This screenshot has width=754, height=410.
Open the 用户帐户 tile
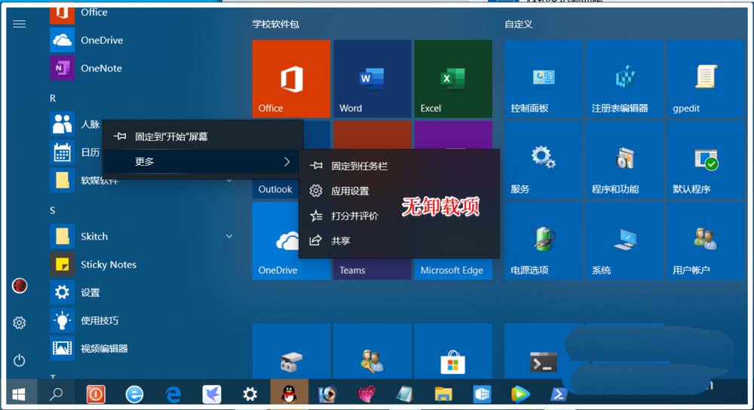click(705, 240)
